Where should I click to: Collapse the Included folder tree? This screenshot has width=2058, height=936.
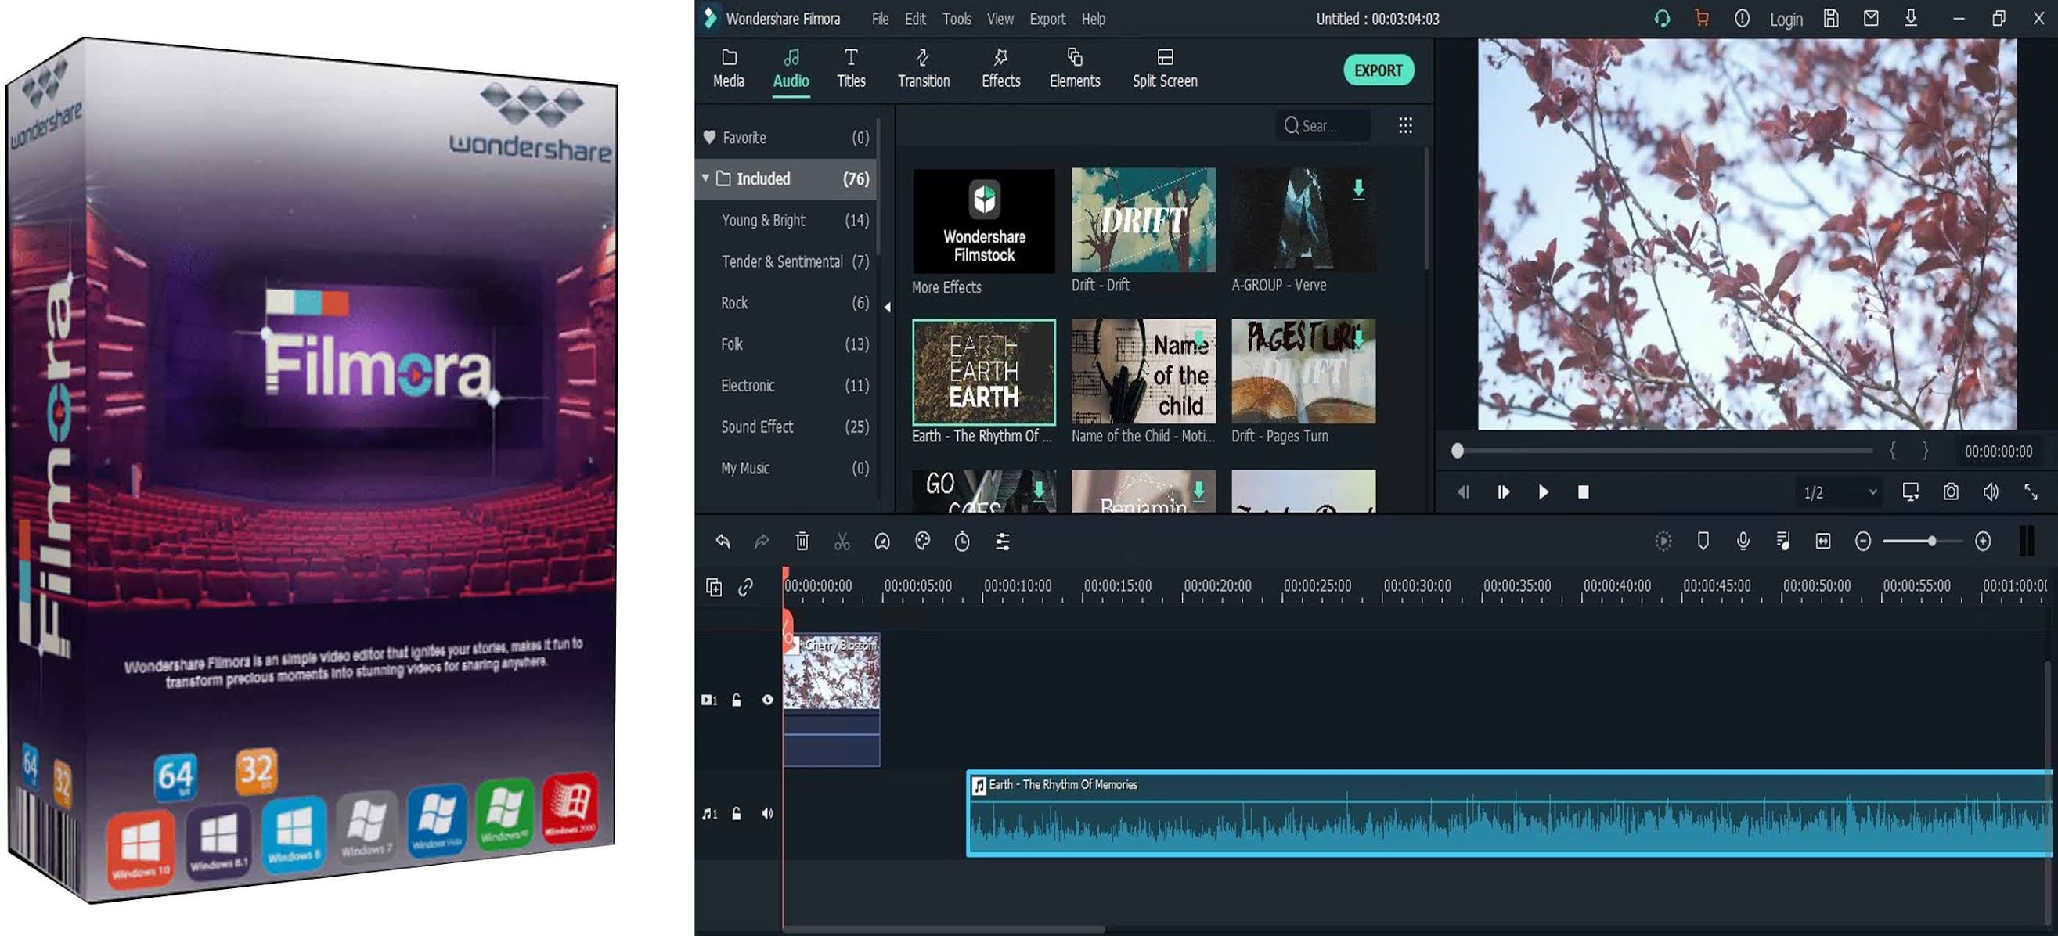click(705, 178)
